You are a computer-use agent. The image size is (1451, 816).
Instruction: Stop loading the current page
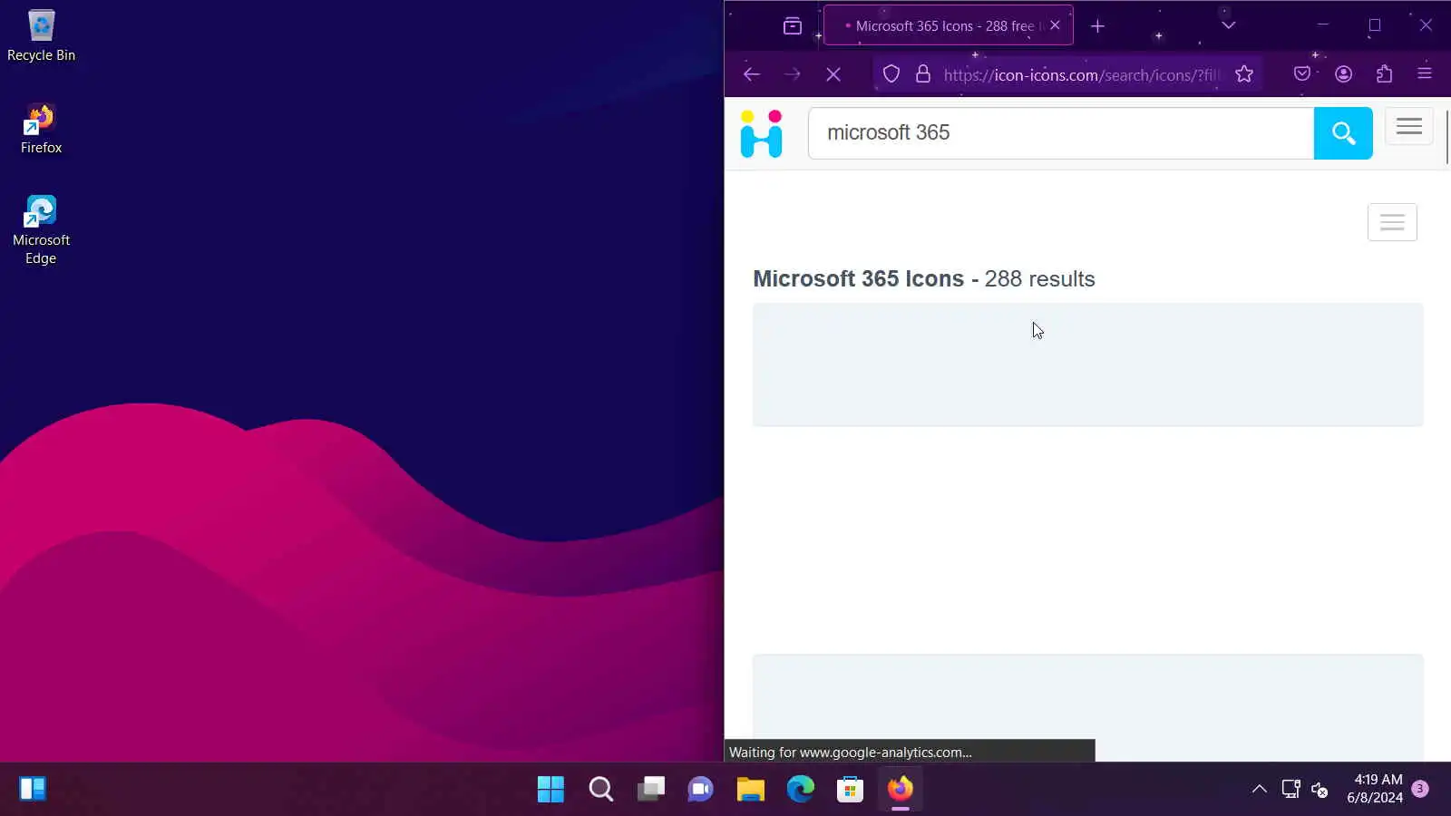click(x=833, y=74)
